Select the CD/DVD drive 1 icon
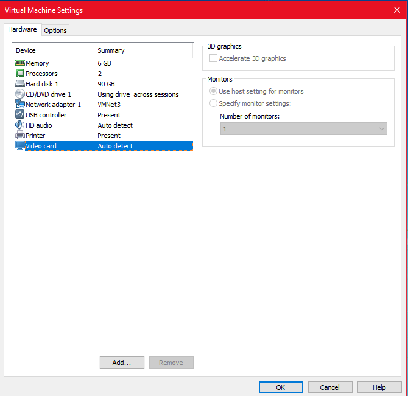The image size is (408, 396). pos(19,94)
